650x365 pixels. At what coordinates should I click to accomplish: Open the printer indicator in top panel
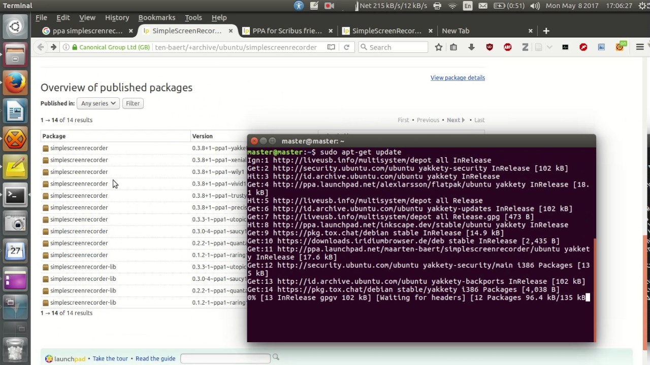pyautogui.click(x=437, y=6)
